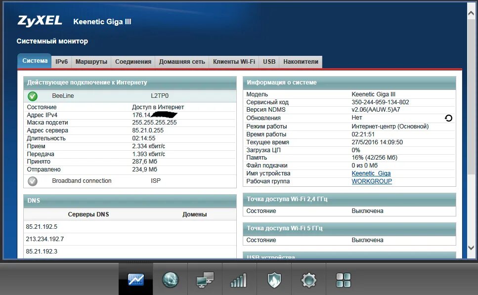Viewport: 478px width, 295px height.
Task: Open the Маршруты tab
Action: click(x=91, y=62)
